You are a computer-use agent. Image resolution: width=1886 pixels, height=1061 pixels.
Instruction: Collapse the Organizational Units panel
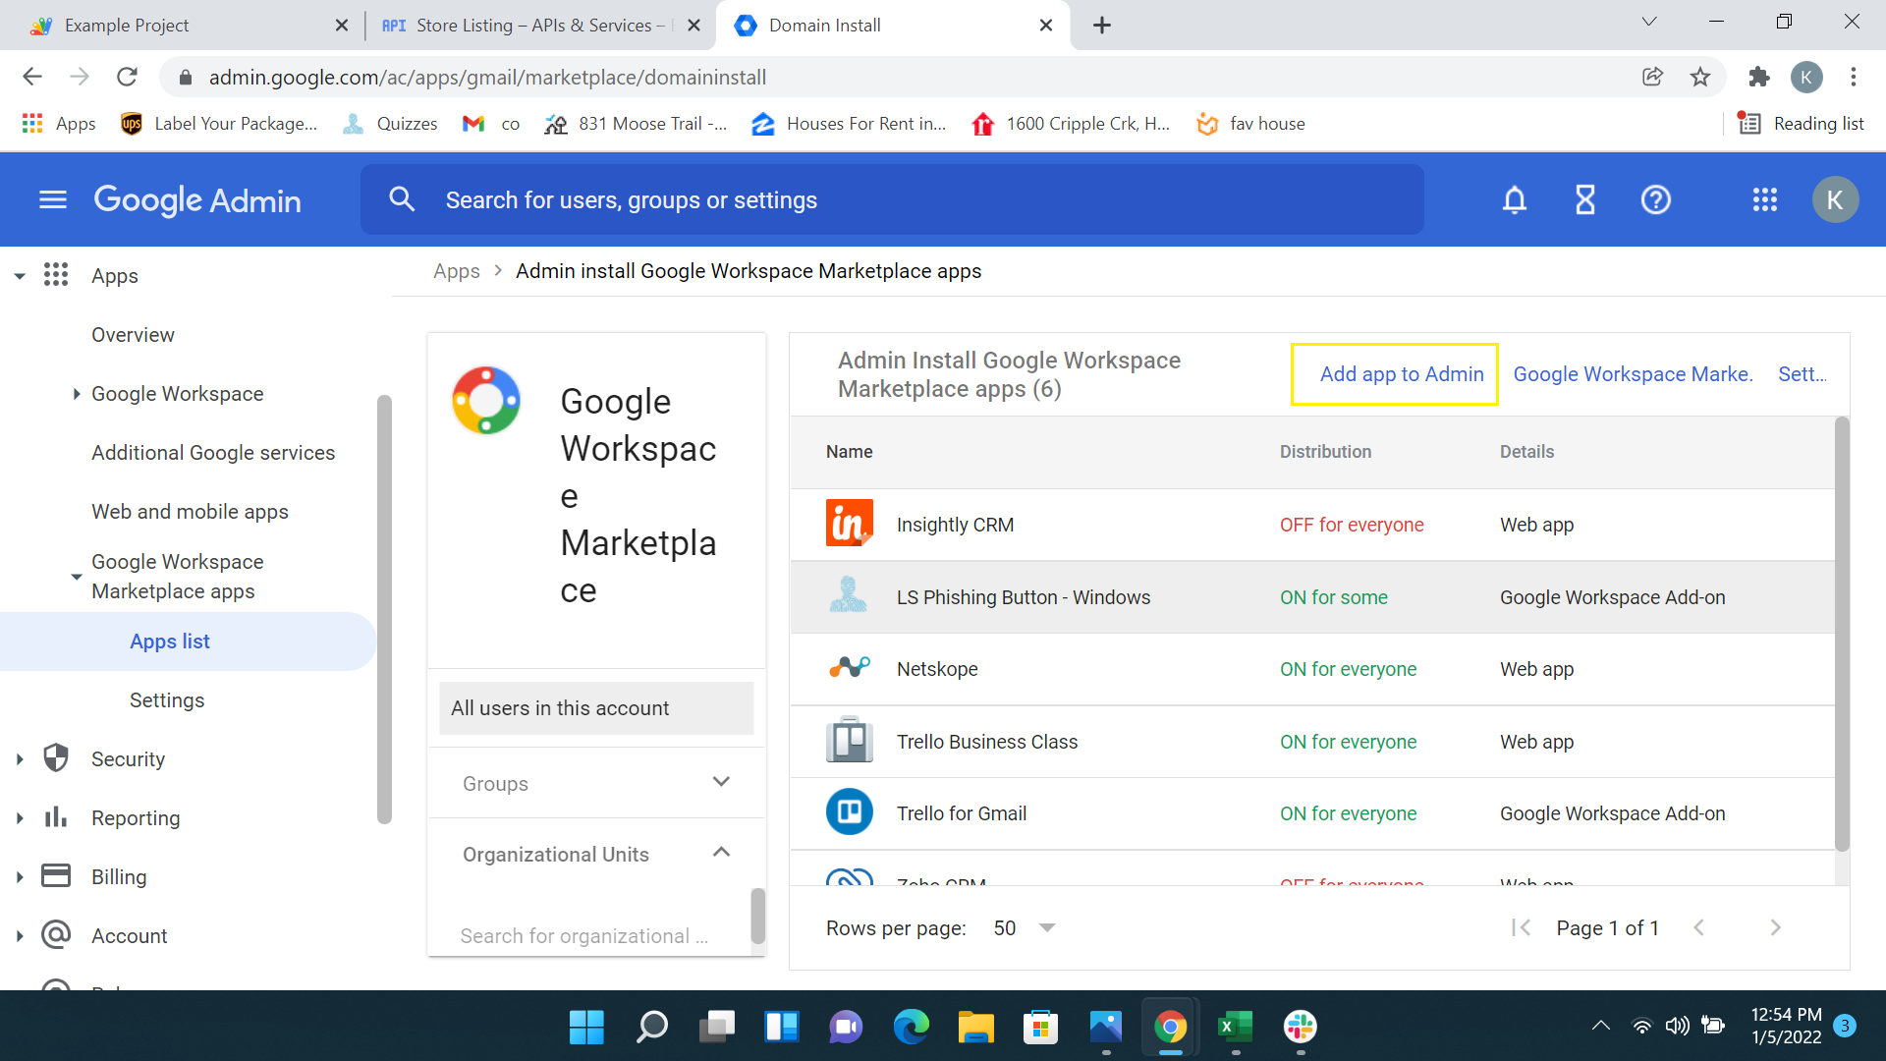721,853
